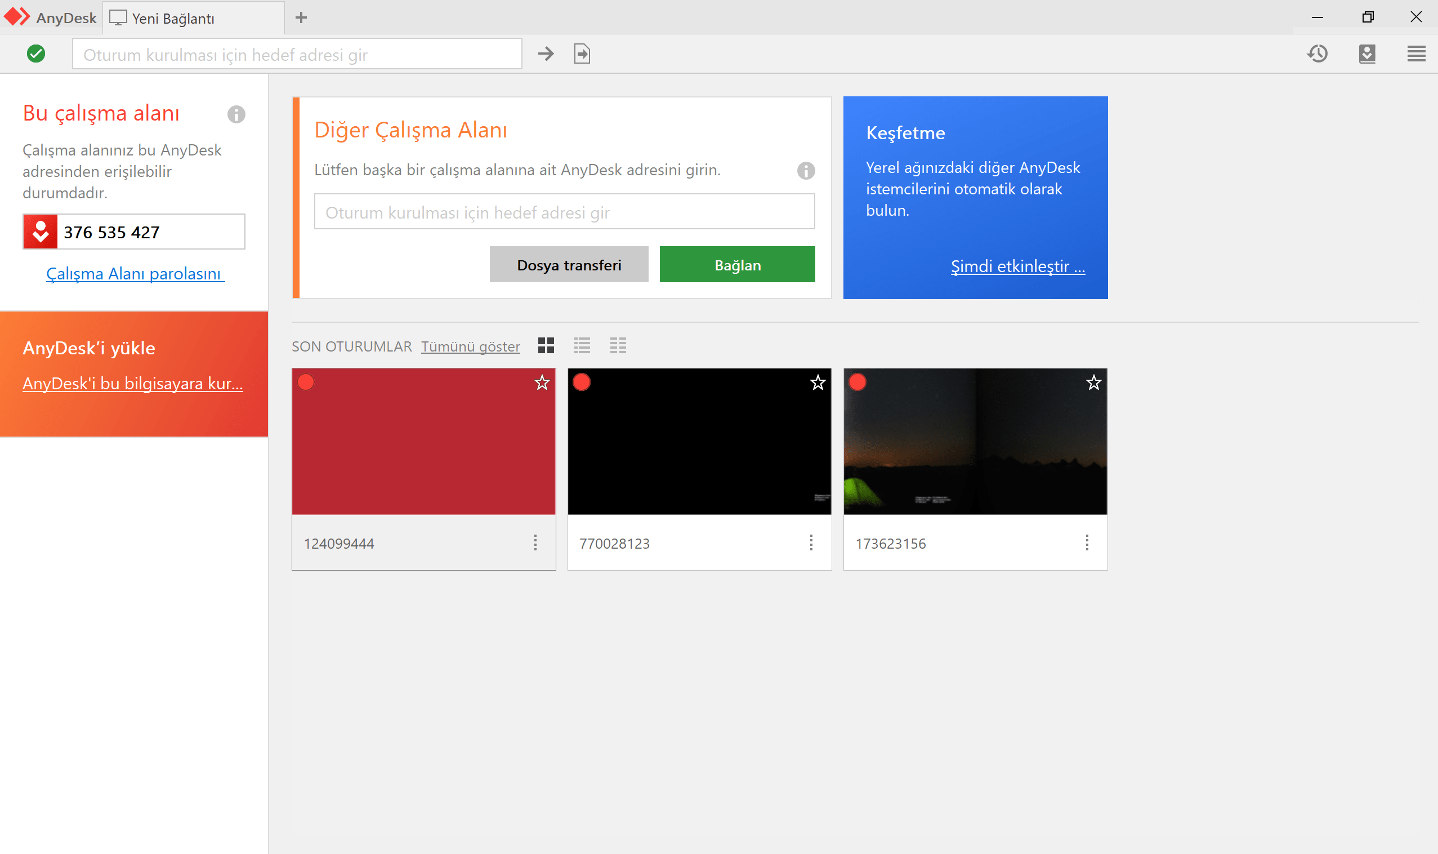Open the red thumbnail of session 124099444
Image resolution: width=1438 pixels, height=854 pixels.
point(424,442)
